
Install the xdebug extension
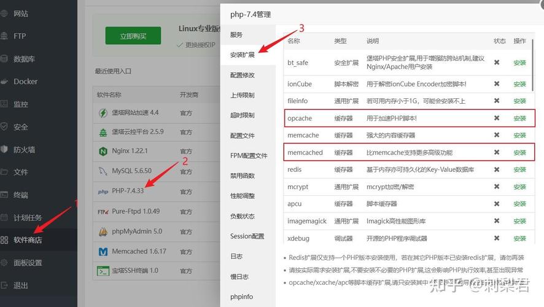519,239
